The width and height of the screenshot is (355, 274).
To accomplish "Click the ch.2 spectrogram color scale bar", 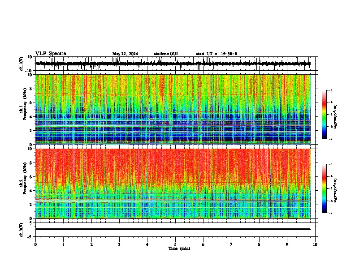I will pyautogui.click(x=324, y=188).
